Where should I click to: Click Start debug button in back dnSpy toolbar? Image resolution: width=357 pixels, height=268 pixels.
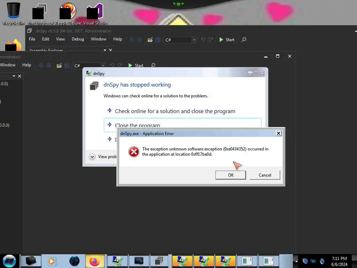227,40
